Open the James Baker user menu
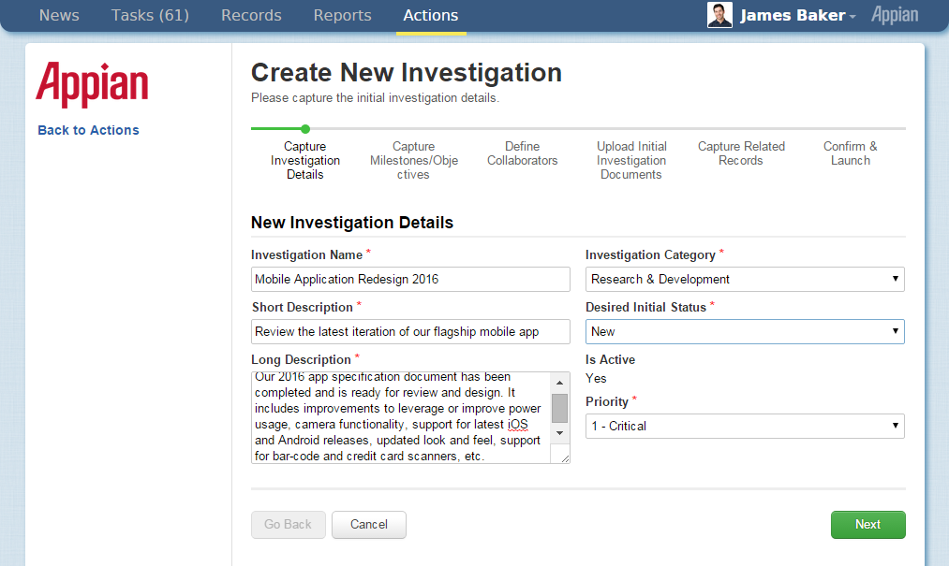This screenshot has height=566, width=949. pyautogui.click(x=796, y=16)
